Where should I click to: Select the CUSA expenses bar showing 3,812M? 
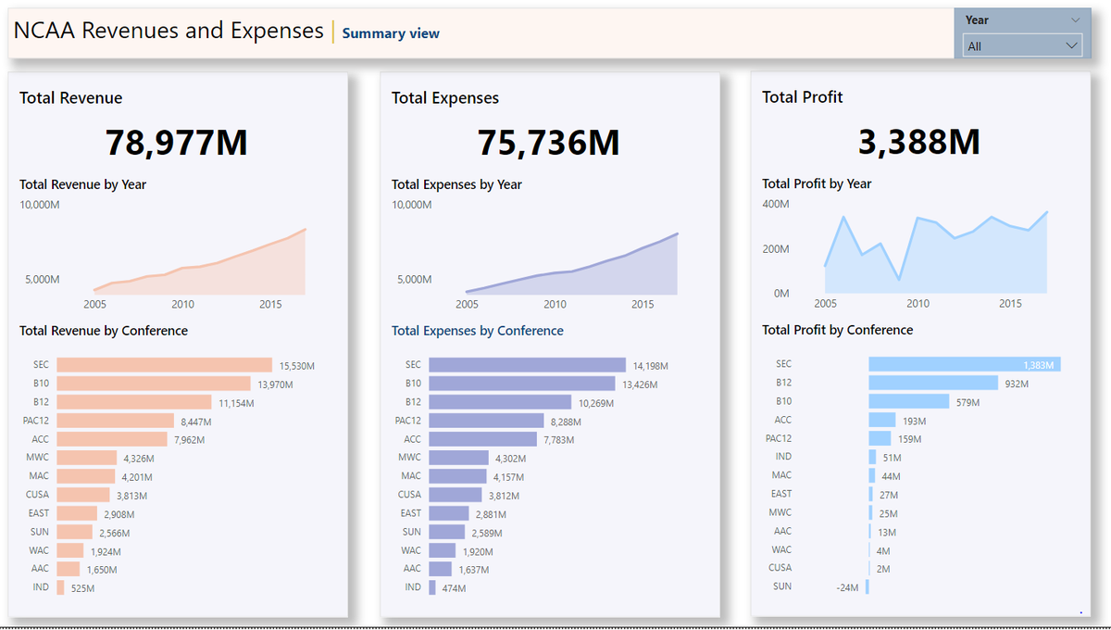tap(454, 494)
